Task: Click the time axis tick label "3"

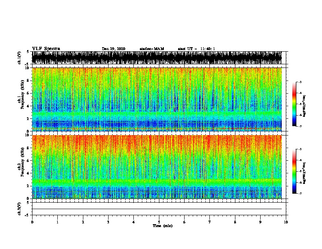Action: click(x=108, y=222)
